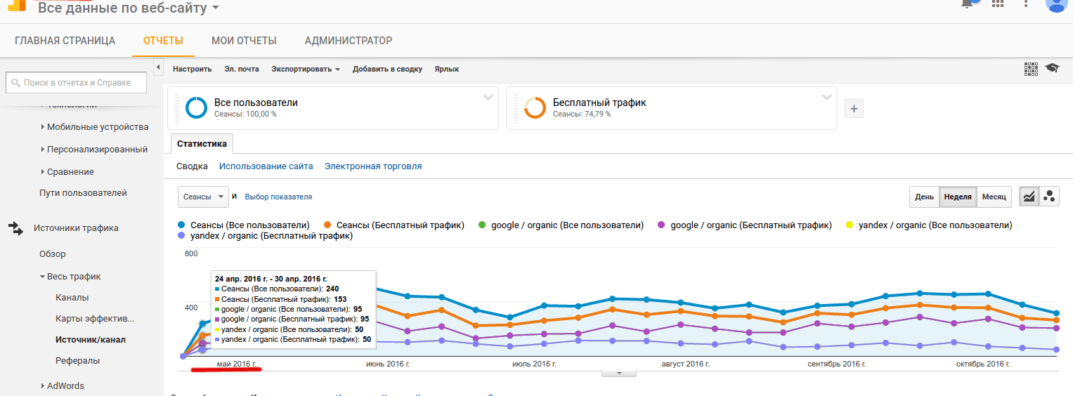Screen dimensions: 1073x396
Task: Add a new segment with plus button
Action: (854, 109)
